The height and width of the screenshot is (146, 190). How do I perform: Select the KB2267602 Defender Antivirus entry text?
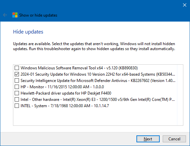coord(98,81)
